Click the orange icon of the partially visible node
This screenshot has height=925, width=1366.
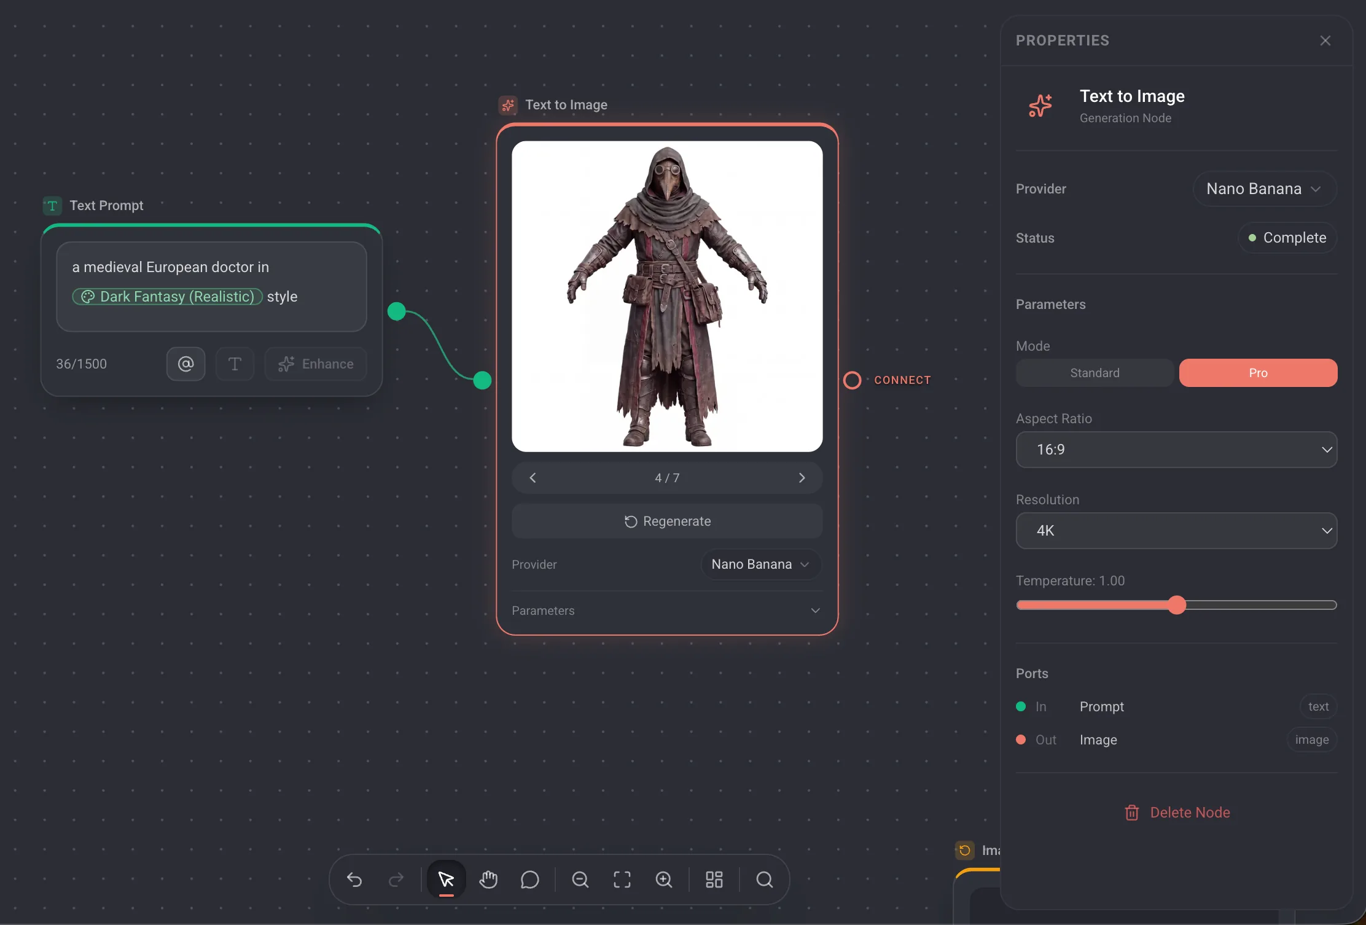pyautogui.click(x=965, y=850)
